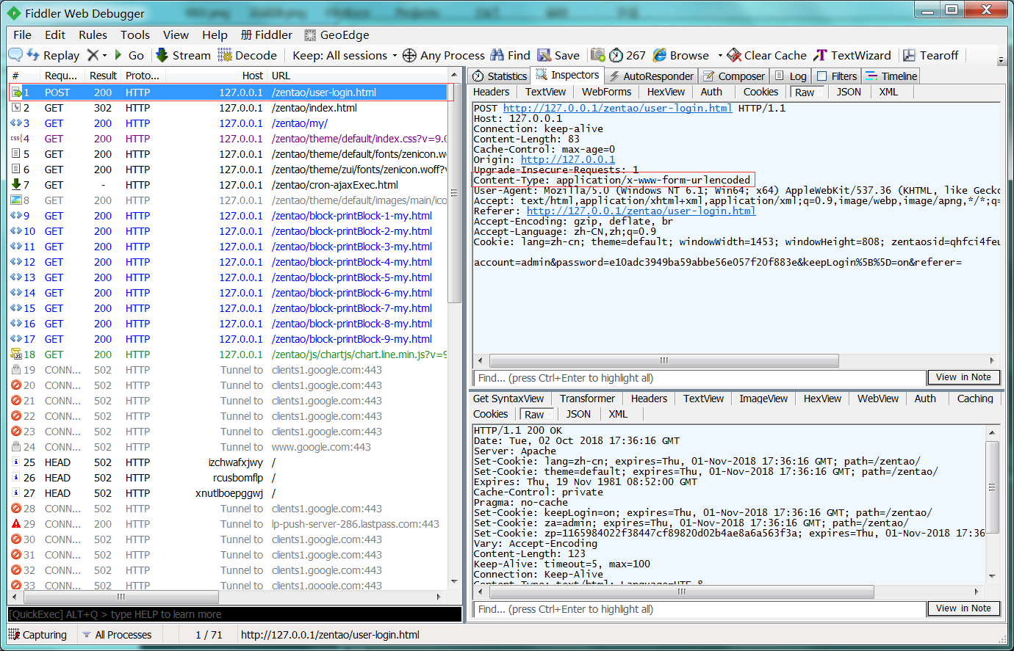This screenshot has width=1014, height=651.
Task: Toggle Capturing in status bar
Action: [38, 635]
